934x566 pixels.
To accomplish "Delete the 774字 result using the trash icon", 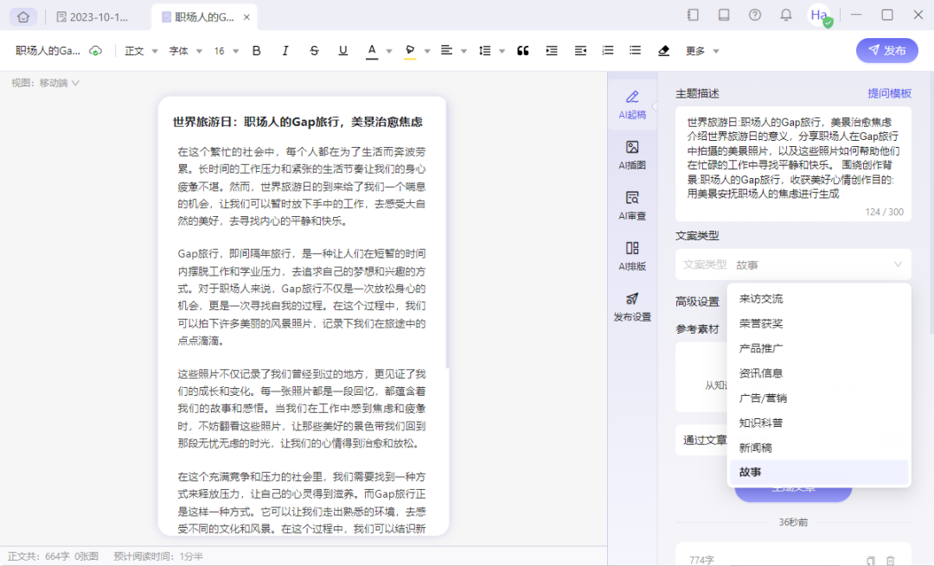I will click(891, 559).
